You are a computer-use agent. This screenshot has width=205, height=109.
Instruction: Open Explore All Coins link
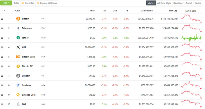[47, 3]
